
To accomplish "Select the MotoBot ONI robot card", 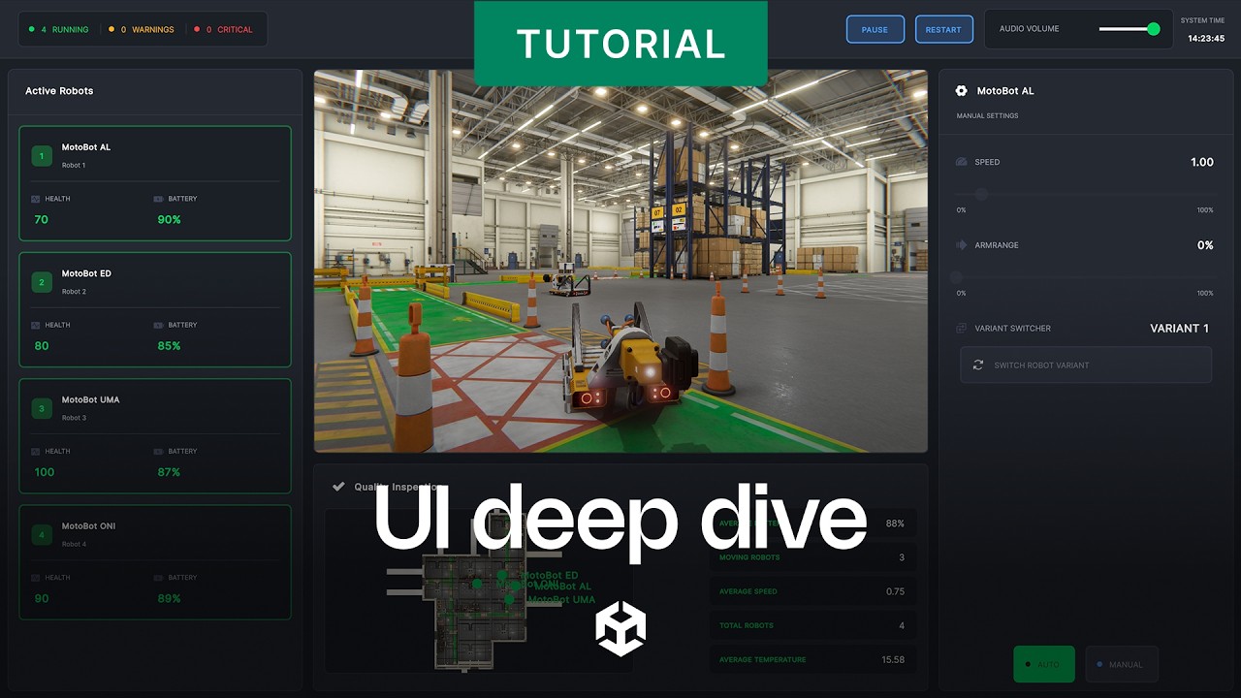I will click(x=155, y=561).
